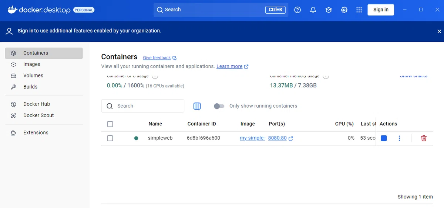Click the external link icon beside 8080:80
The width and height of the screenshot is (444, 208).
point(291,138)
